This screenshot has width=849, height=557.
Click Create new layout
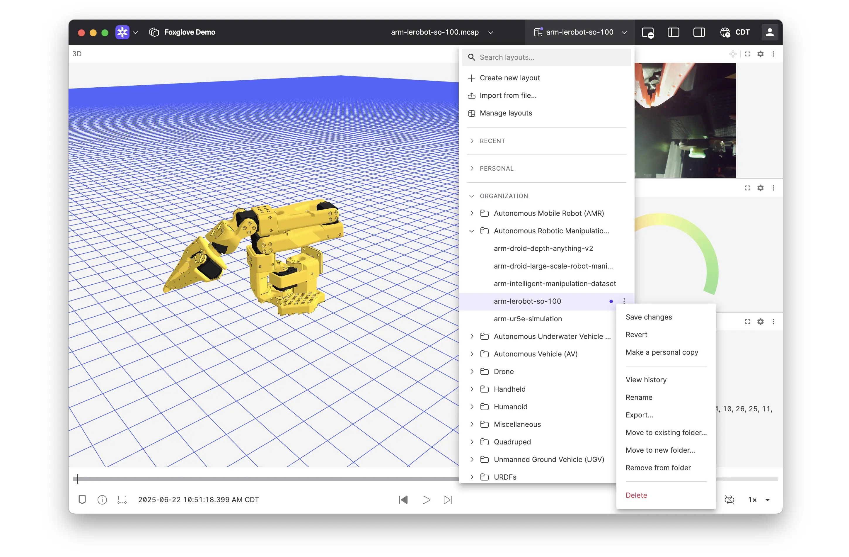click(x=509, y=78)
